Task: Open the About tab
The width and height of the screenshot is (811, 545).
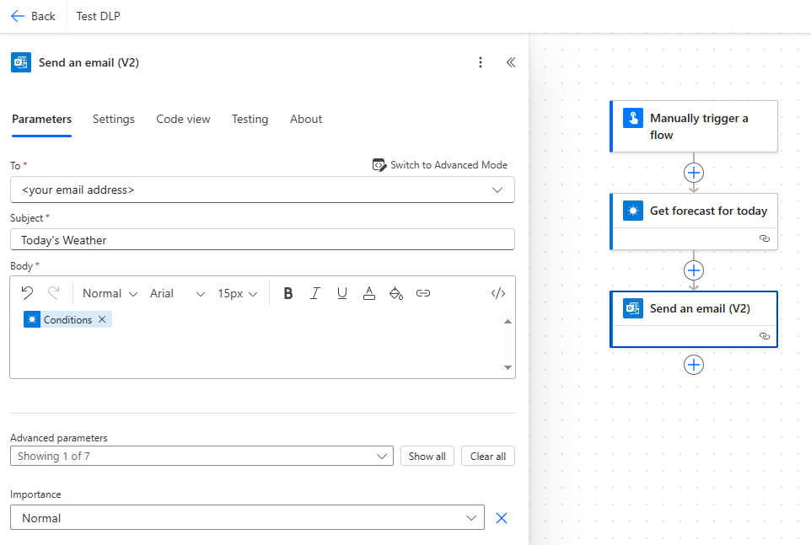Action: point(306,120)
